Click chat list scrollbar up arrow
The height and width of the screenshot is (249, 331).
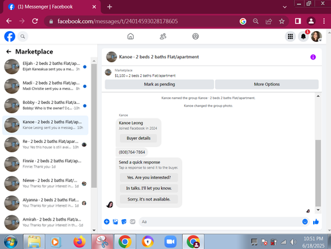94,61
